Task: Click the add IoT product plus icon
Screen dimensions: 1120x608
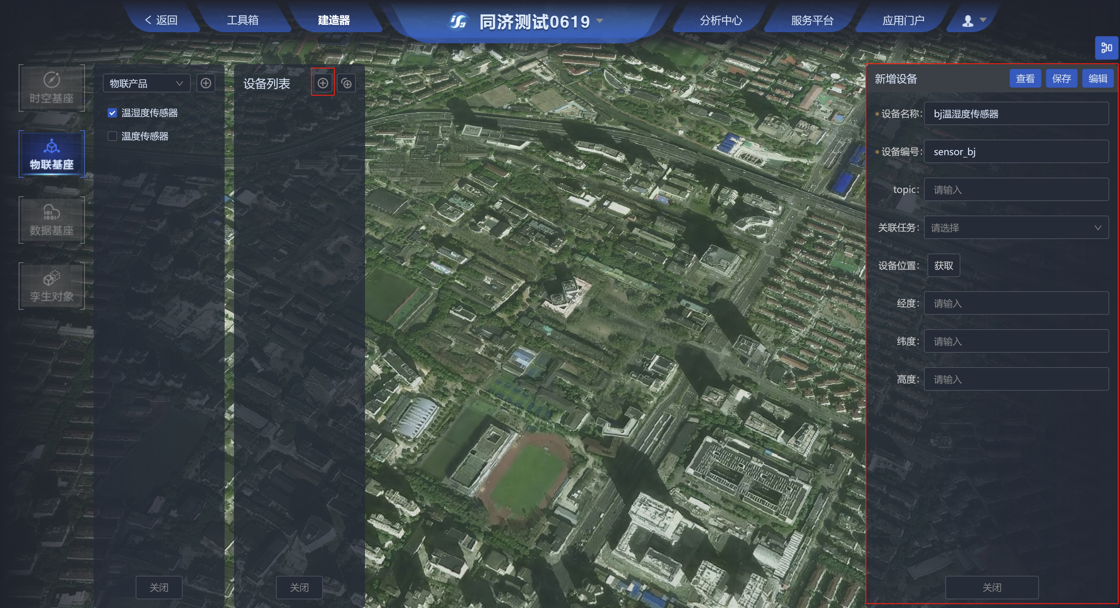Action: point(206,83)
